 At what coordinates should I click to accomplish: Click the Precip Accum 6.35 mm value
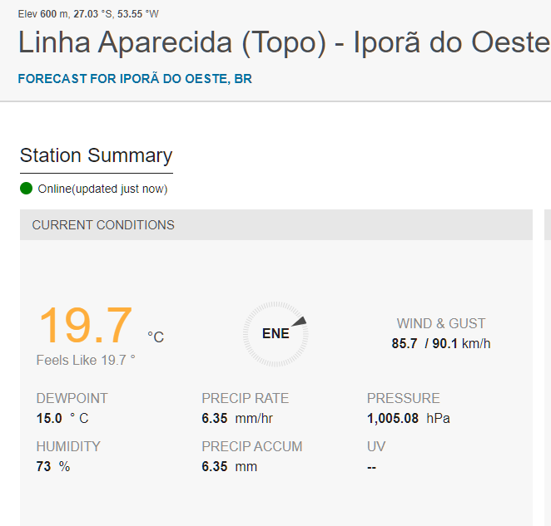point(230,466)
